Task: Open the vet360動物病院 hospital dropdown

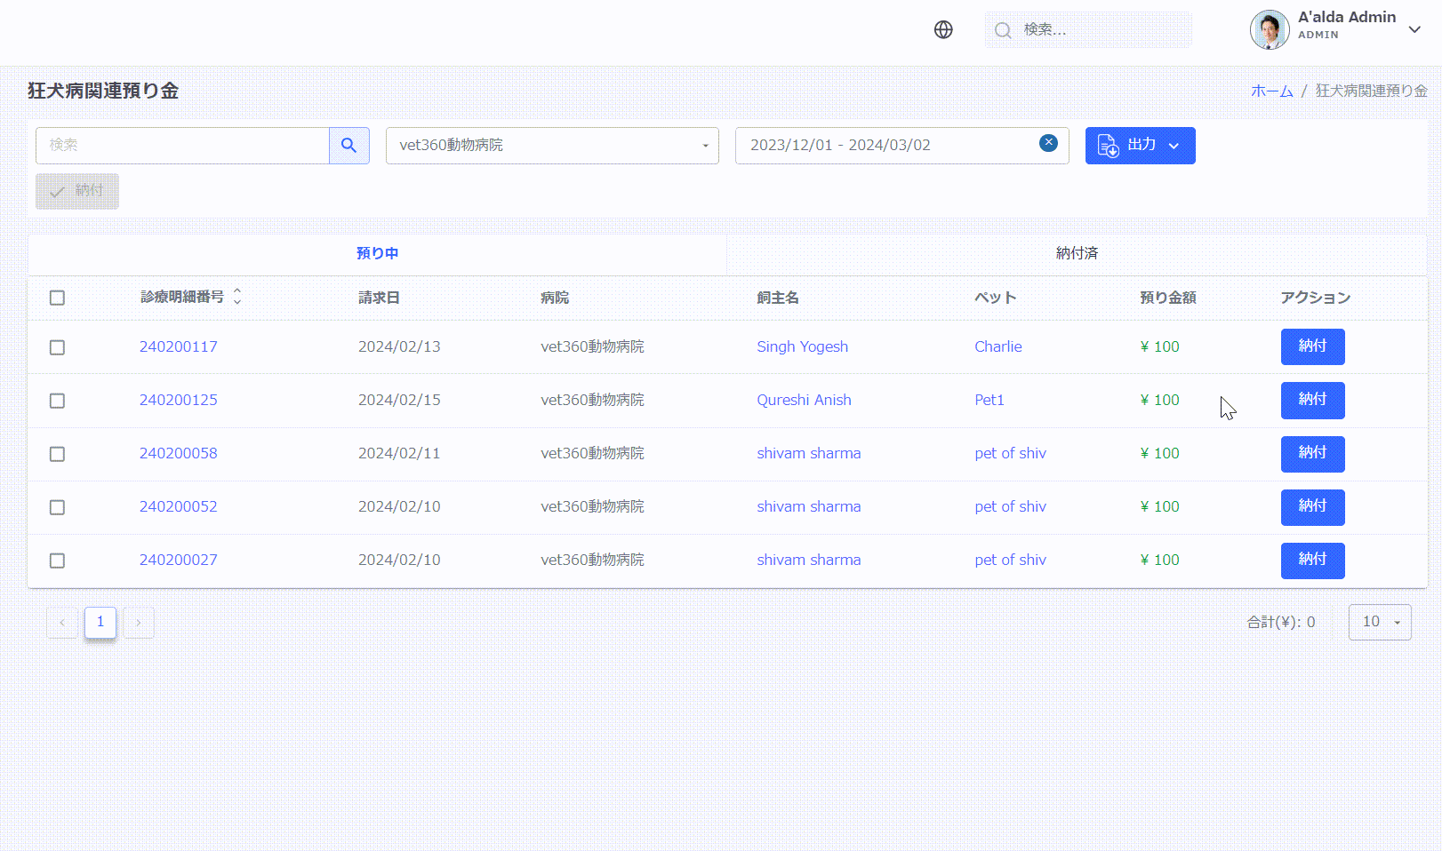Action: coord(551,146)
